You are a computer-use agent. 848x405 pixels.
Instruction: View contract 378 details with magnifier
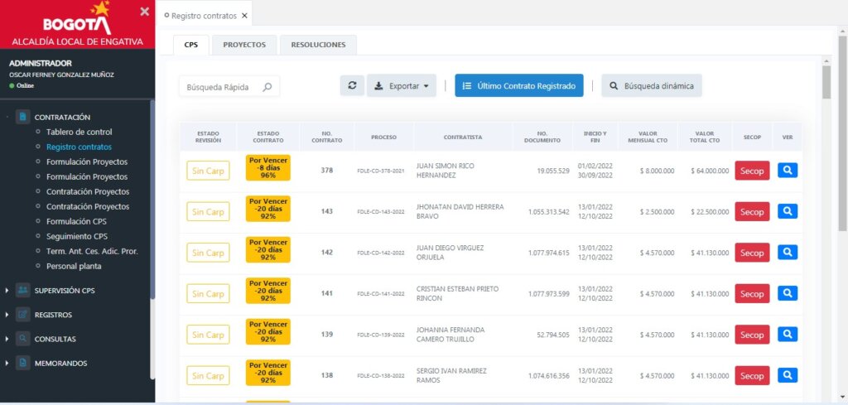click(x=788, y=171)
